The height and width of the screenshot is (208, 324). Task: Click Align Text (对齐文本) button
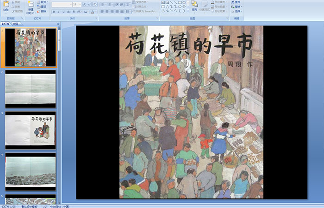coord(140,6)
